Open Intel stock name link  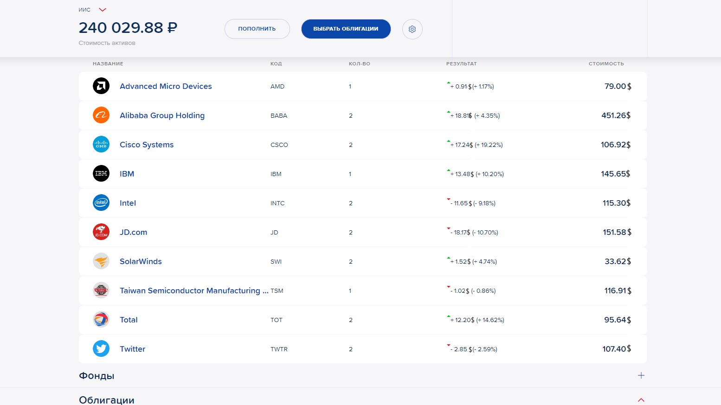(x=128, y=203)
